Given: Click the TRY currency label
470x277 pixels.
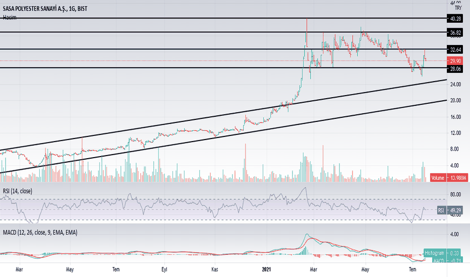Looking at the screenshot, I should coord(458,8).
